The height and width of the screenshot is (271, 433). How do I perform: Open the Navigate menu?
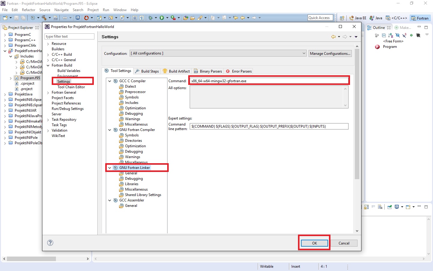pos(61,10)
